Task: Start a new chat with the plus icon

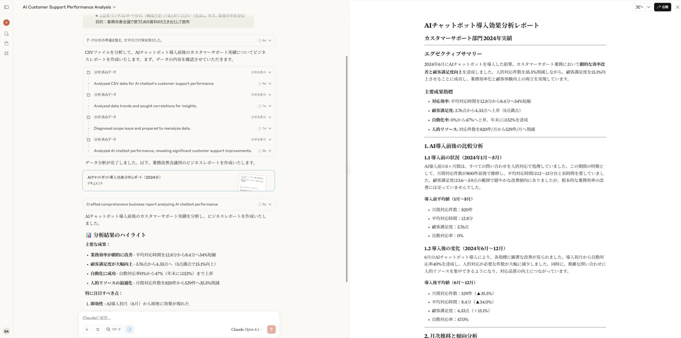Action: pos(6,22)
